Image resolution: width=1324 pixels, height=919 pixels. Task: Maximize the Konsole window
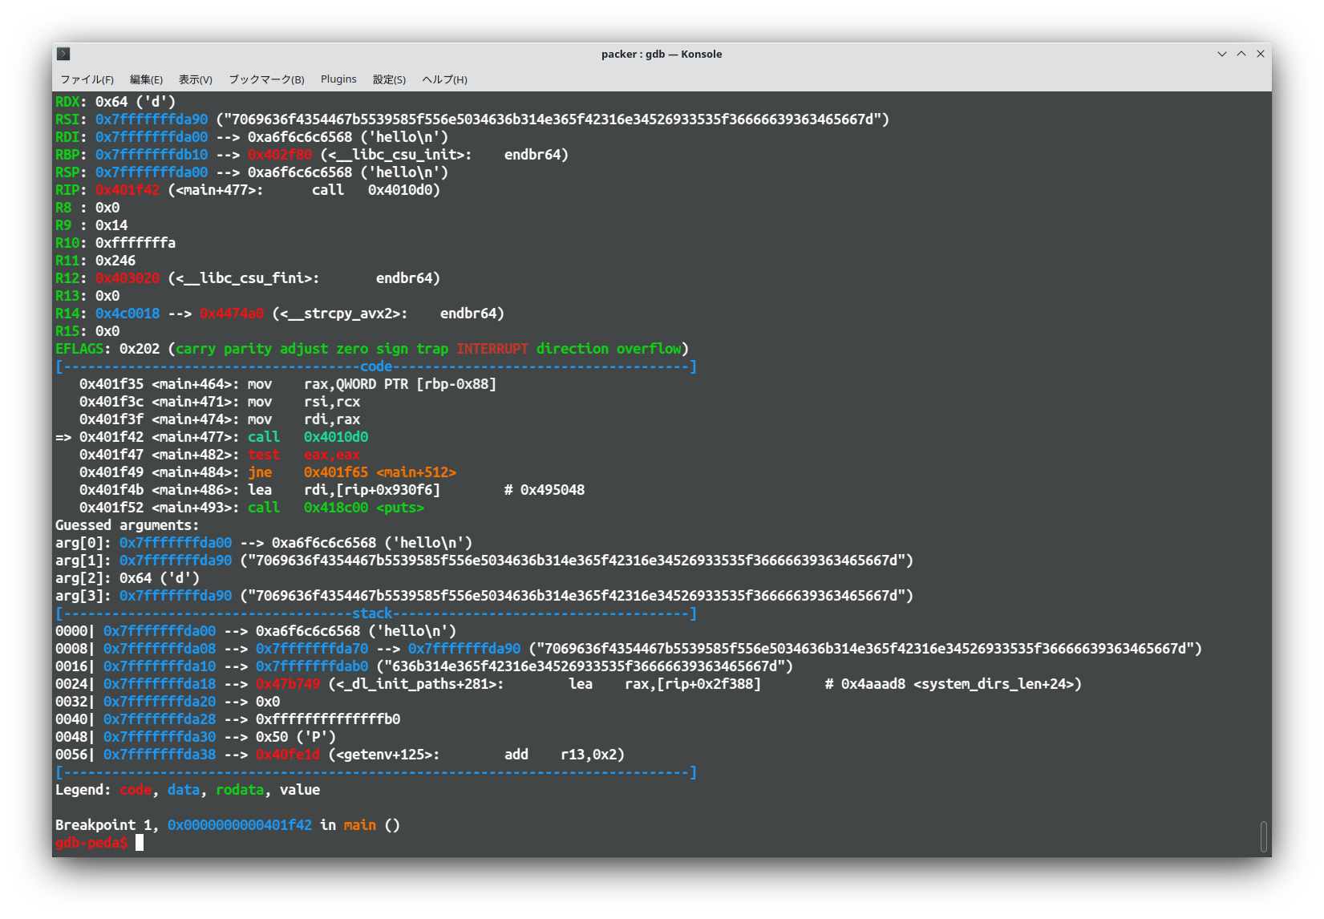pos(1241,54)
